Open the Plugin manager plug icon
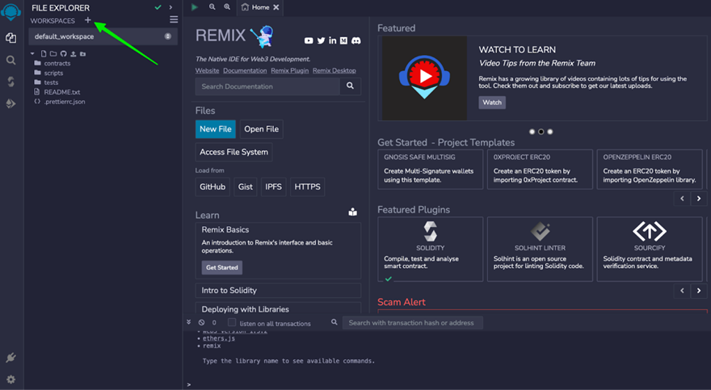The width and height of the screenshot is (711, 390). [11, 358]
